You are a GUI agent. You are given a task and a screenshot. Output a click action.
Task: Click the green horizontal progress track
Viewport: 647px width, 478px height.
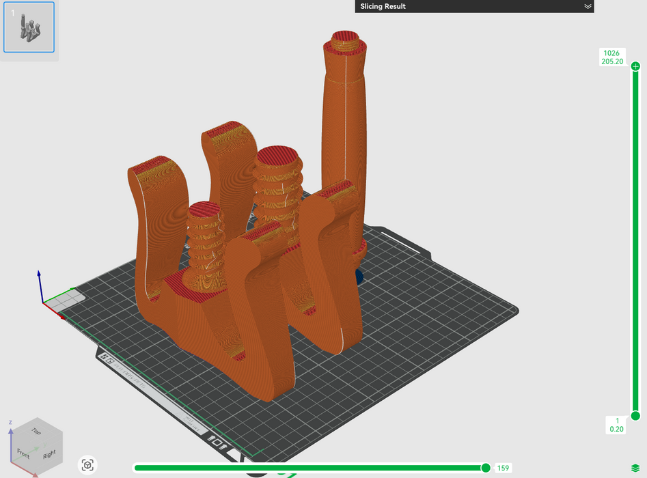[x=307, y=468]
